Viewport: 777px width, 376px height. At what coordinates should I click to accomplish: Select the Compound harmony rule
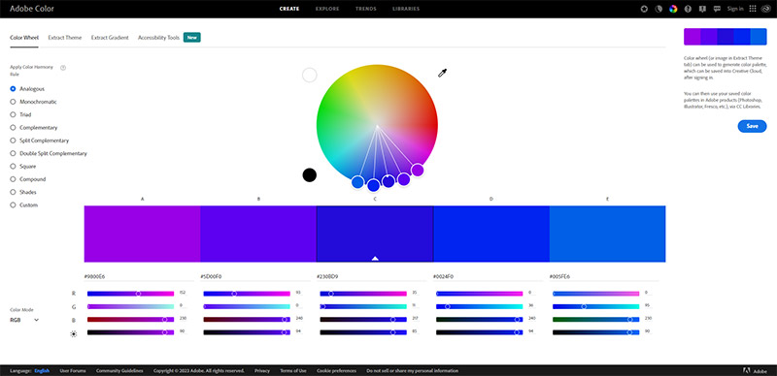click(28, 179)
